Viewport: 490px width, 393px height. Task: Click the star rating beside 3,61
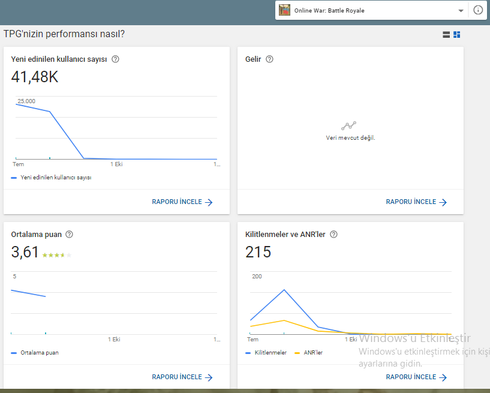[x=57, y=255]
